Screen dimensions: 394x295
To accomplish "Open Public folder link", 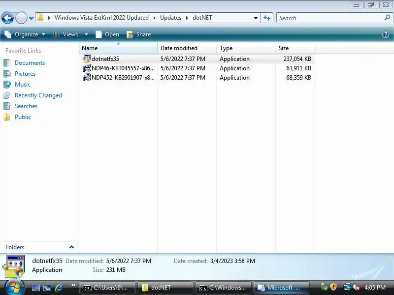I will pyautogui.click(x=23, y=117).
